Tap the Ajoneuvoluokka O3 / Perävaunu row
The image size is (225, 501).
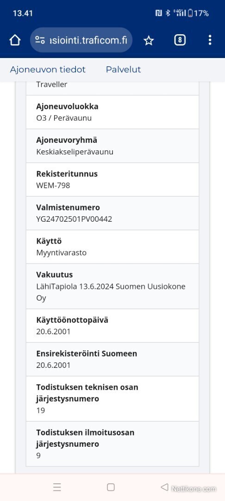[112, 112]
